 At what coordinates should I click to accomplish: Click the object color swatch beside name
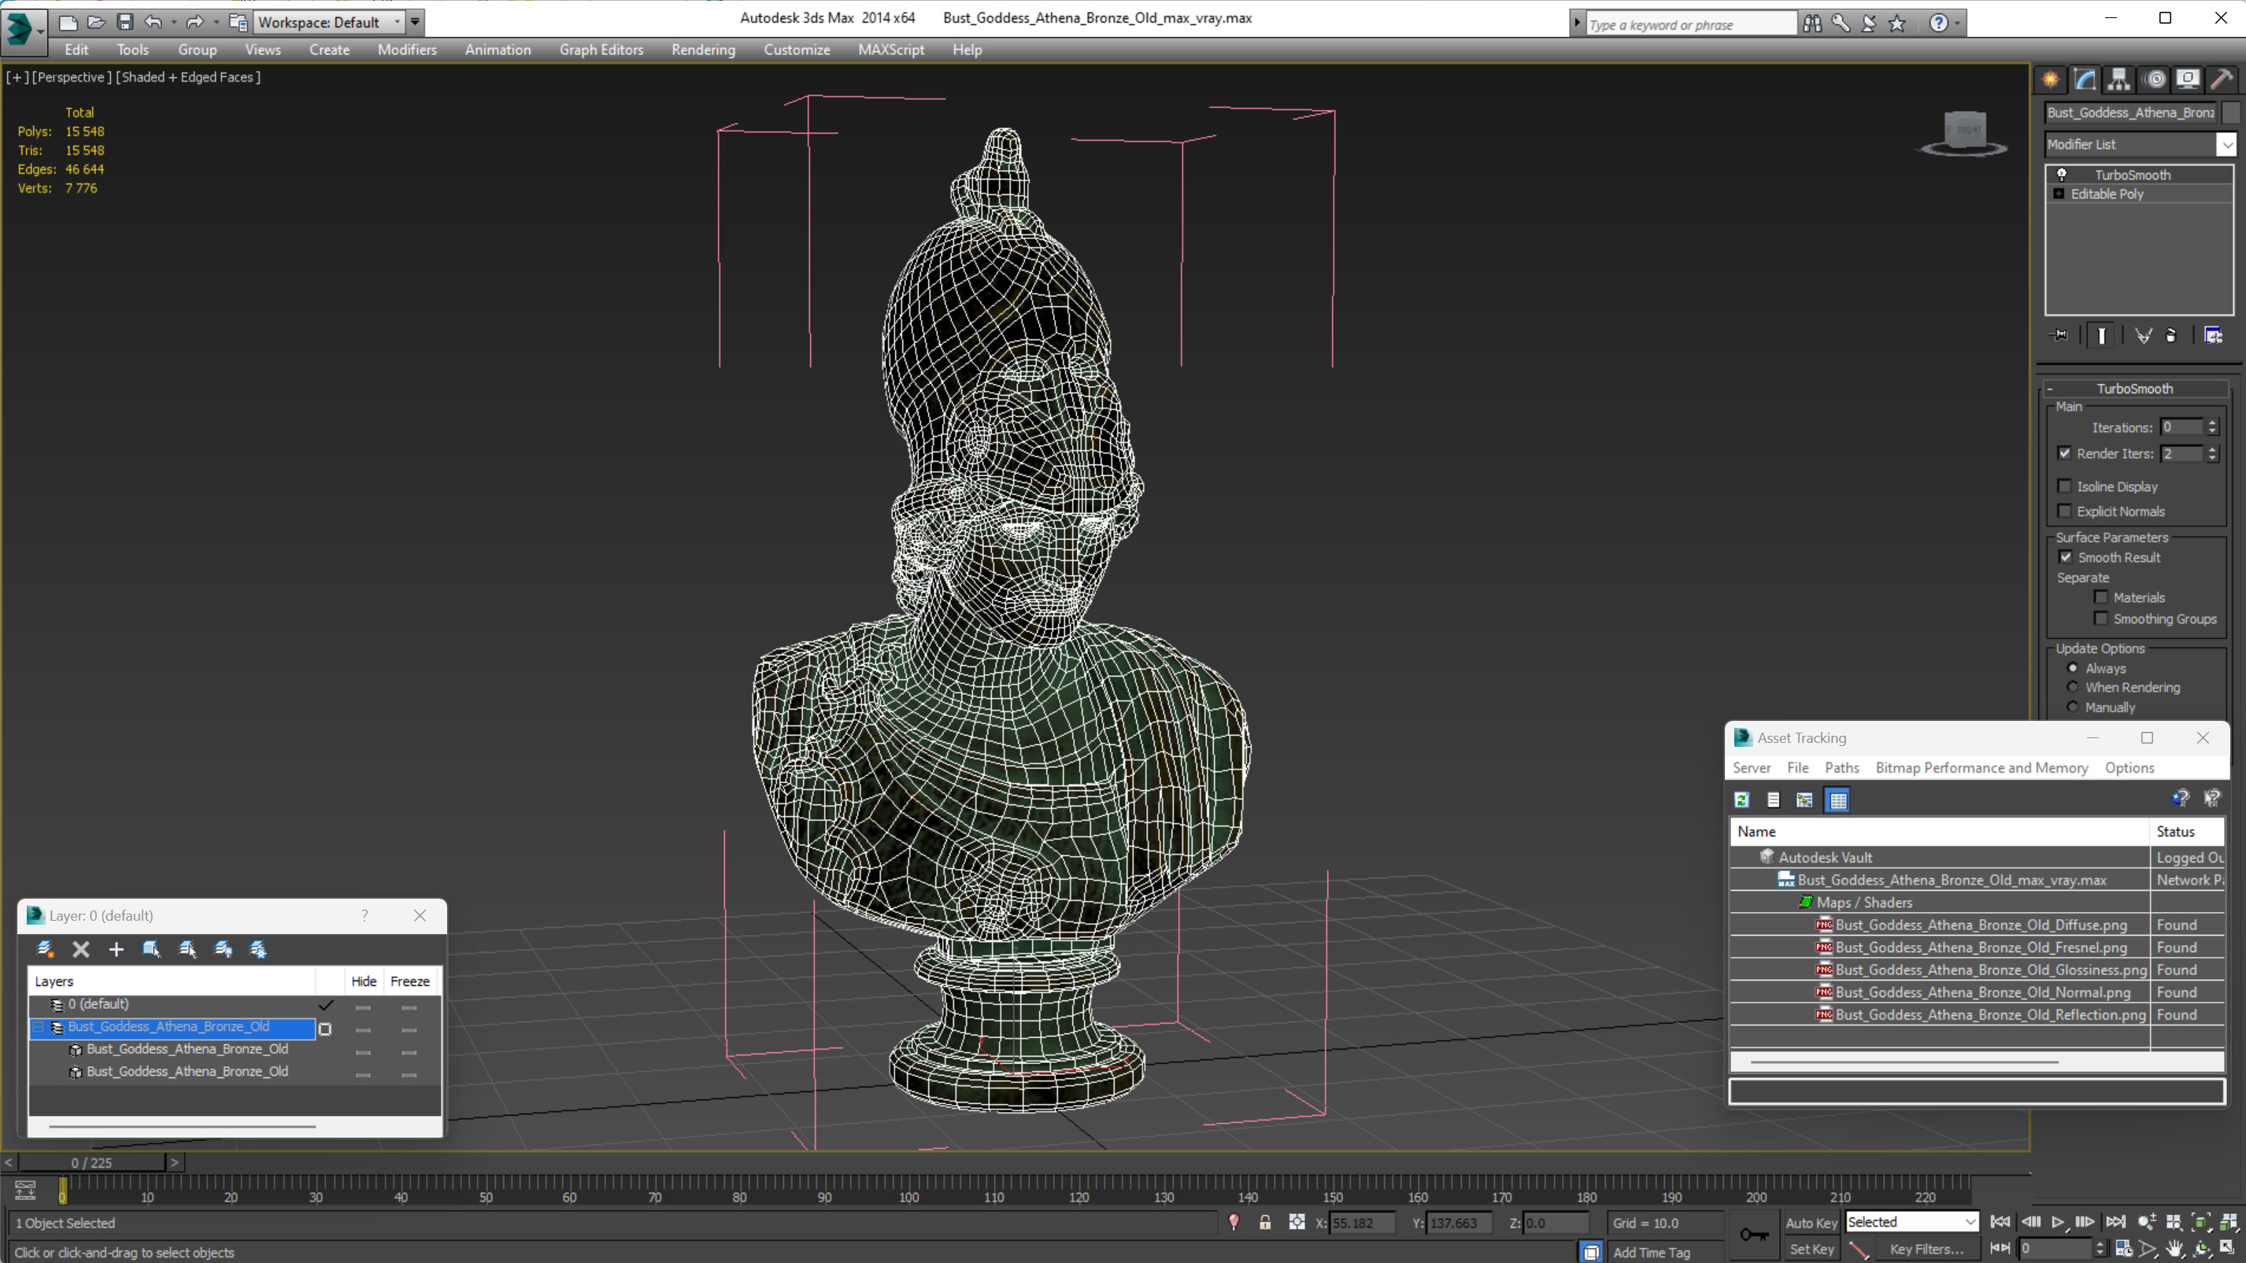click(2230, 113)
